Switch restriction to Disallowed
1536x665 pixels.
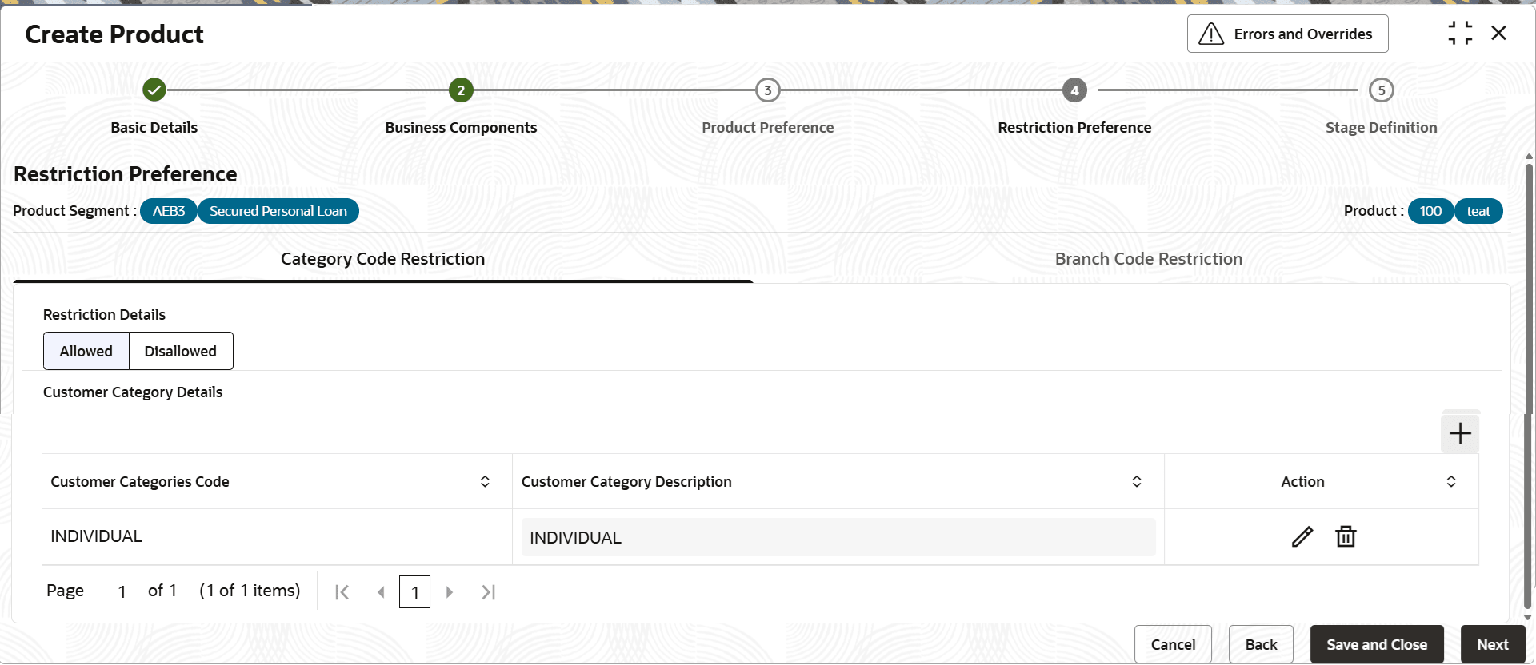point(181,352)
